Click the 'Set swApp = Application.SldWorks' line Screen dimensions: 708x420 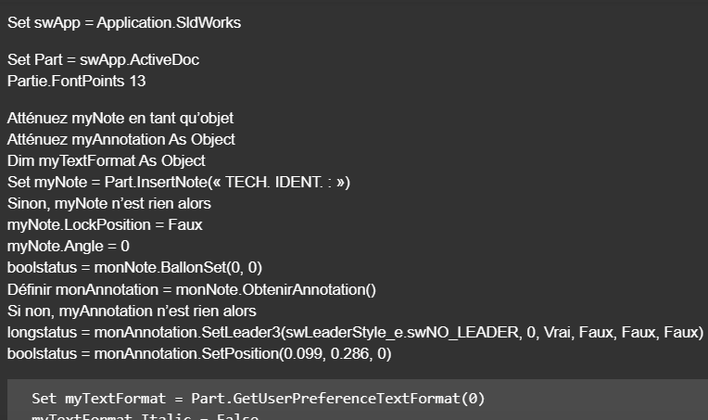click(124, 22)
